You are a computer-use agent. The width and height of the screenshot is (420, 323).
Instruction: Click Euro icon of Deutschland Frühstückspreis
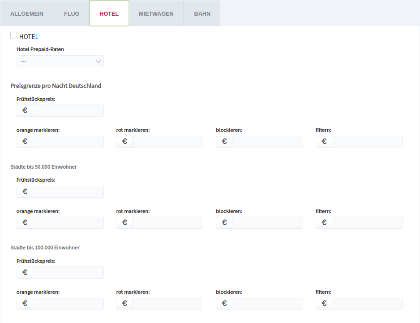pyautogui.click(x=25, y=110)
